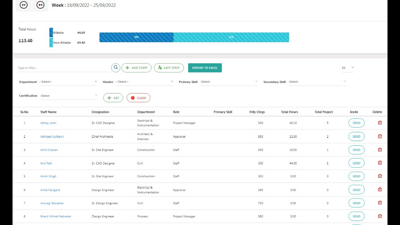This screenshot has height=225, width=400.
Task: Send invite to Abhijeet Kulkarni
Action: [357, 137]
